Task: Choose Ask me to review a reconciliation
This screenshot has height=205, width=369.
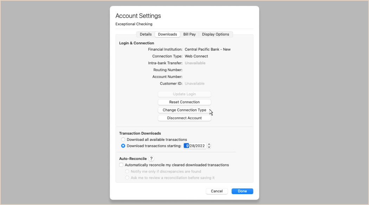Action: pyautogui.click(x=127, y=178)
